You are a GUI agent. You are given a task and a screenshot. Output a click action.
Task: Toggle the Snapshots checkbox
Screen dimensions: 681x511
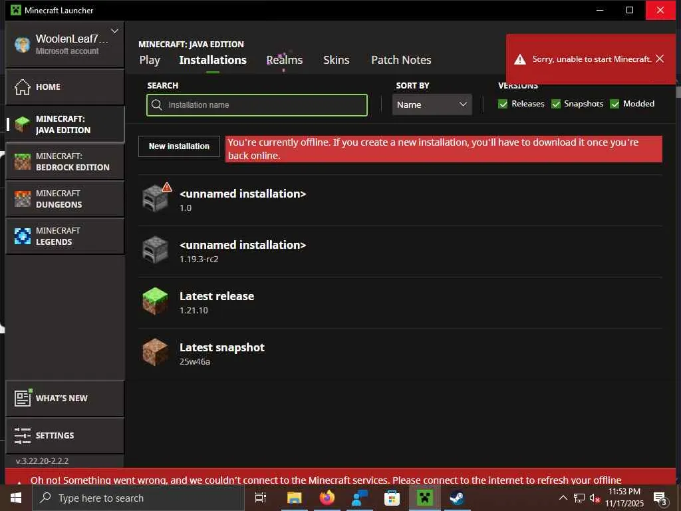pos(555,104)
